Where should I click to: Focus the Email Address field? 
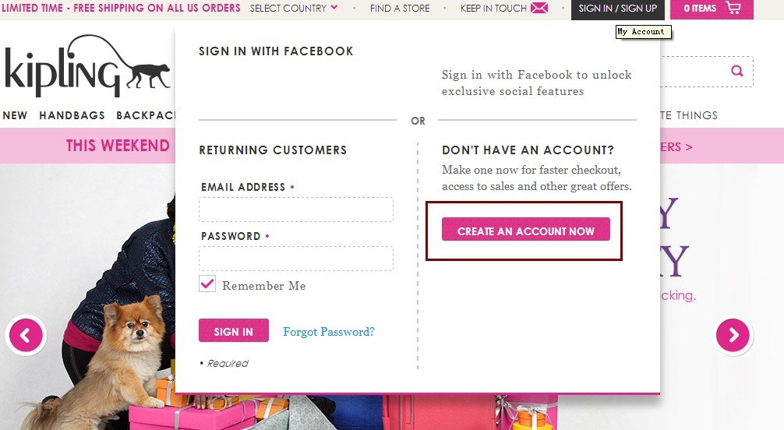(x=296, y=210)
